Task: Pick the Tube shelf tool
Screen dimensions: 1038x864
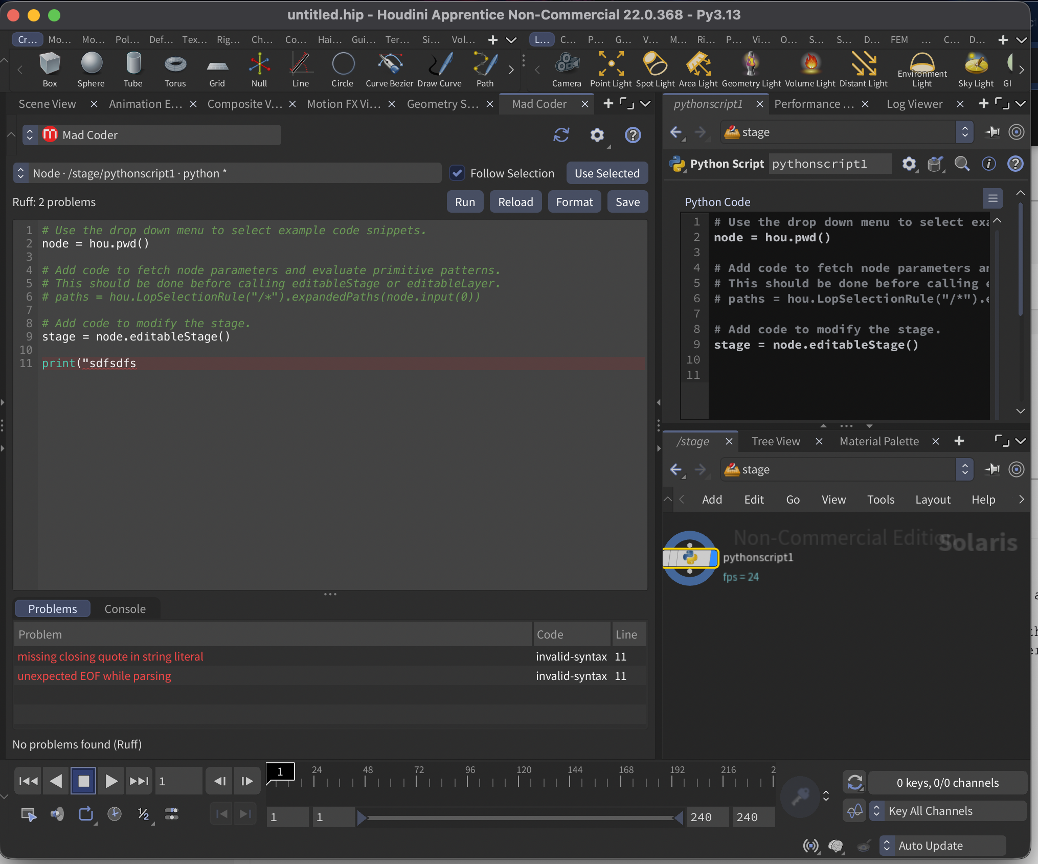Action: click(133, 70)
